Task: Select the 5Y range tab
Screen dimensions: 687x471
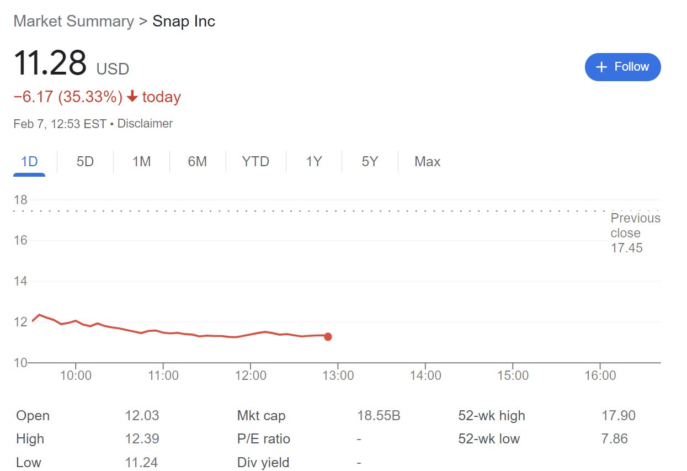Action: pyautogui.click(x=370, y=162)
